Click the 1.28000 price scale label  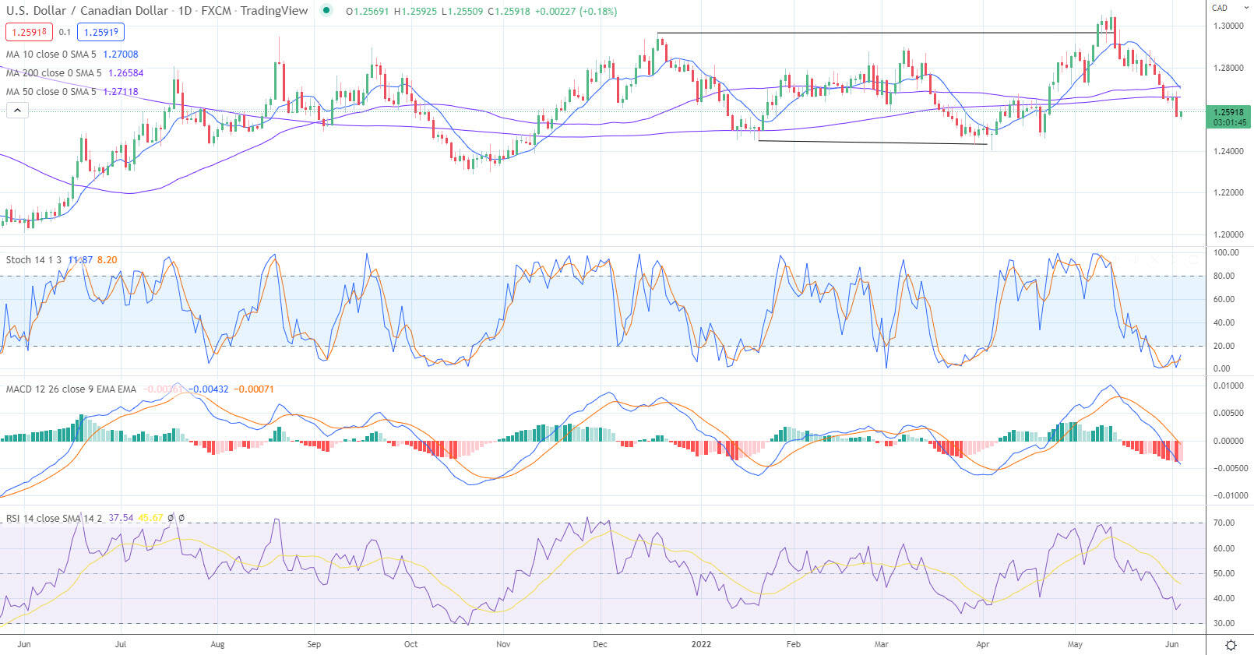1228,68
